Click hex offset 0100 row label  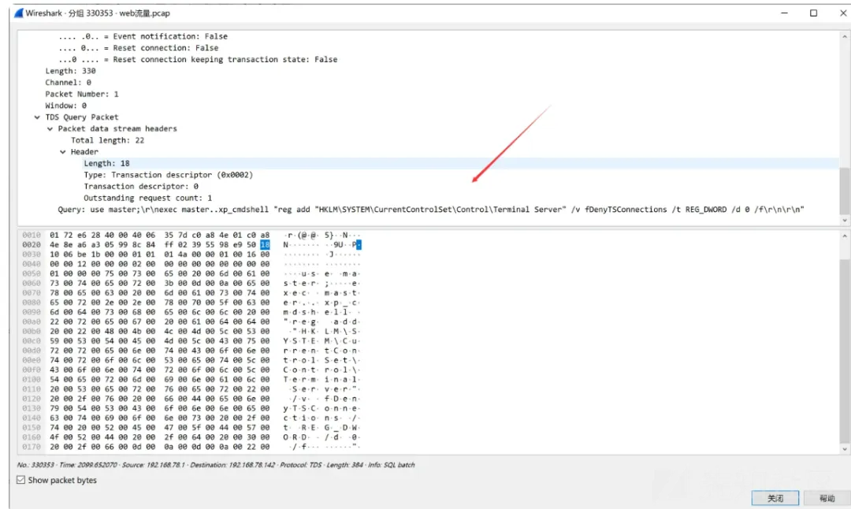pyautogui.click(x=32, y=379)
